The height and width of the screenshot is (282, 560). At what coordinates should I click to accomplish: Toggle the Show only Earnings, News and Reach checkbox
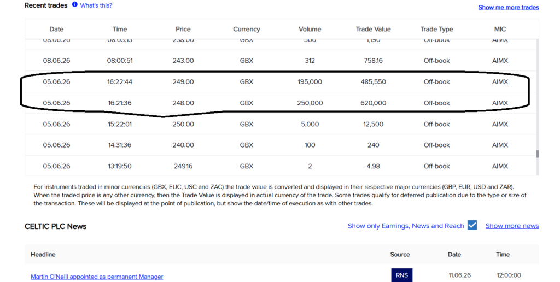point(472,225)
